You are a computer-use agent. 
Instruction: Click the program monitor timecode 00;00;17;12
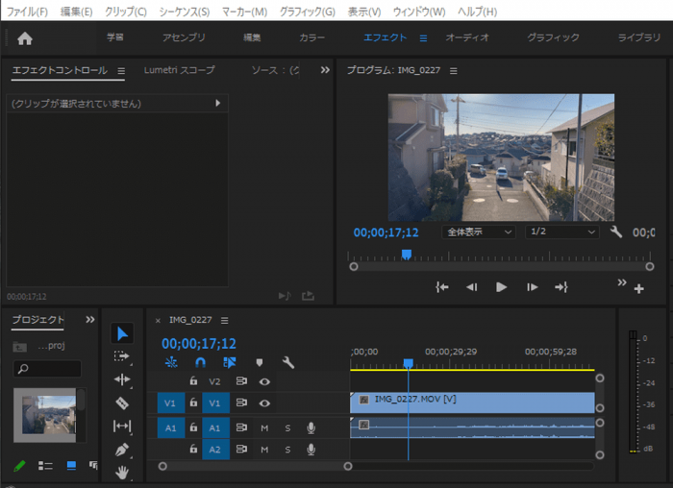pos(386,232)
